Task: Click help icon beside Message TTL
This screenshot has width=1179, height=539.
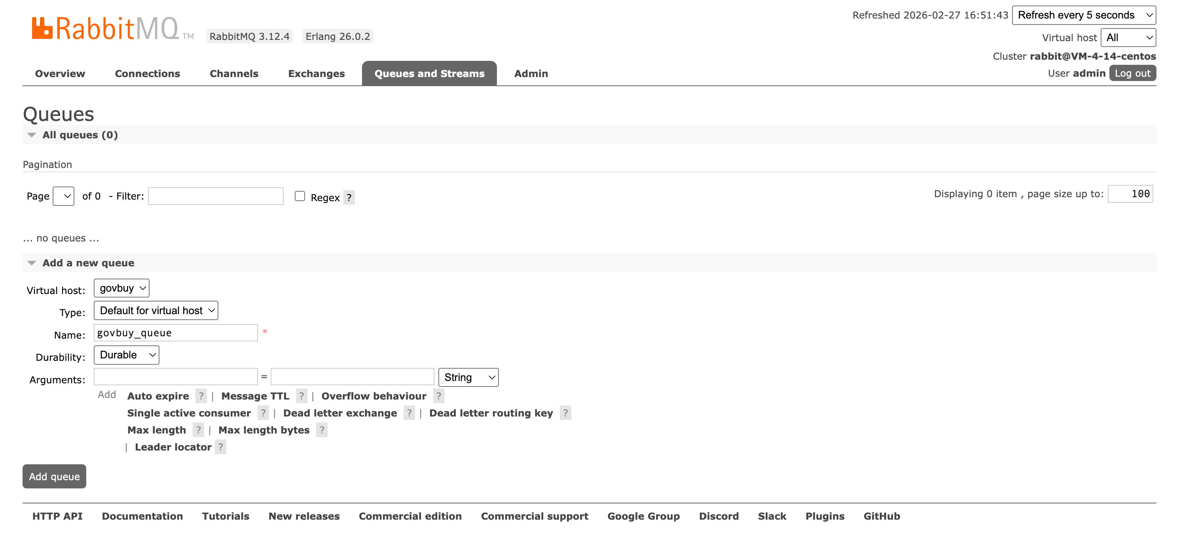Action: [x=301, y=396]
